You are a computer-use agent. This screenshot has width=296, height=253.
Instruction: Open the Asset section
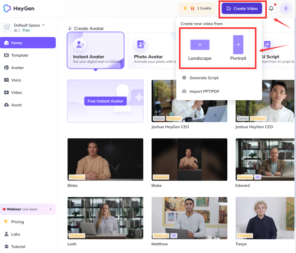point(28,105)
